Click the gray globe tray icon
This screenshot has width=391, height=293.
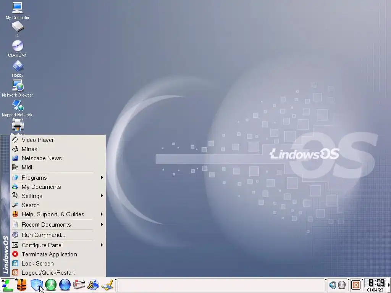pyautogui.click(x=342, y=285)
